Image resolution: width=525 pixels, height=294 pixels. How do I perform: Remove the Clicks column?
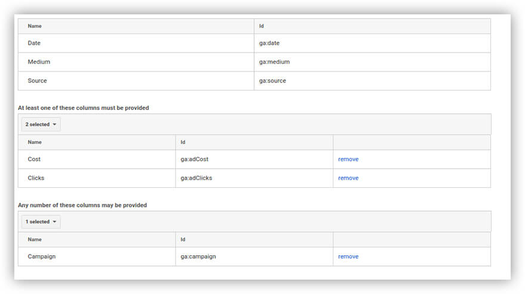click(x=348, y=178)
